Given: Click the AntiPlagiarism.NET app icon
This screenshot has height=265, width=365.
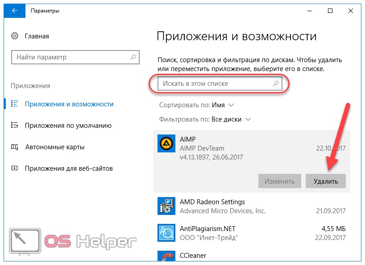Looking at the screenshot, I should pyautogui.click(x=166, y=232).
